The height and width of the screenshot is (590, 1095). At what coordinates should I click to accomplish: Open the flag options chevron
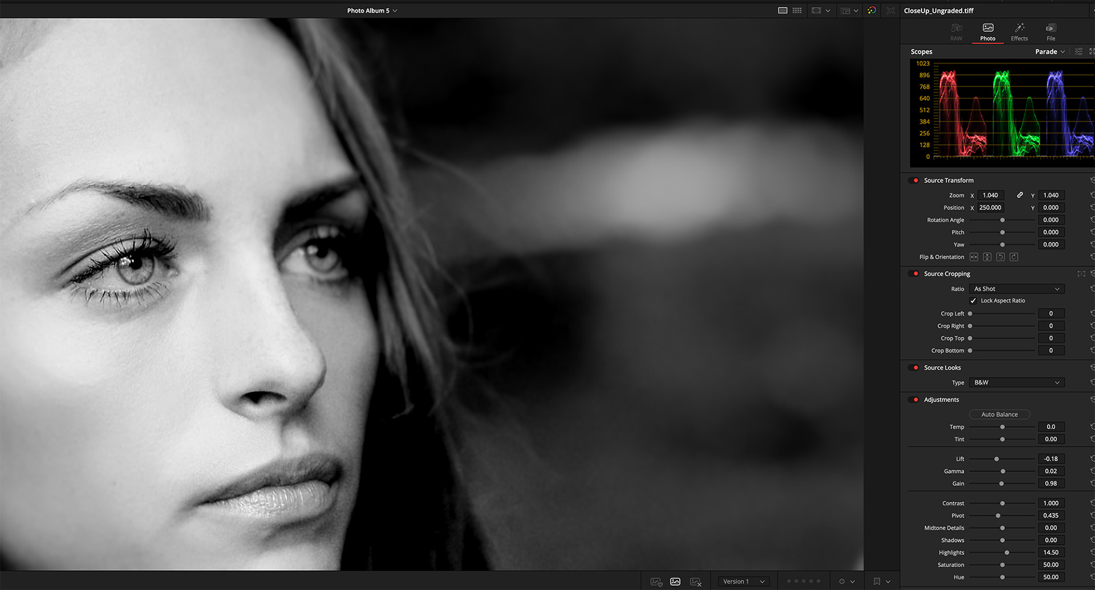tap(888, 582)
